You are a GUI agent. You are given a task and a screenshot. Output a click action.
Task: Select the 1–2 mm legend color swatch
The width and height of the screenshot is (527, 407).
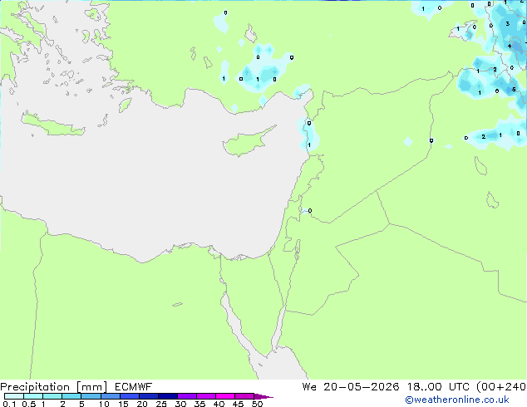(52, 396)
